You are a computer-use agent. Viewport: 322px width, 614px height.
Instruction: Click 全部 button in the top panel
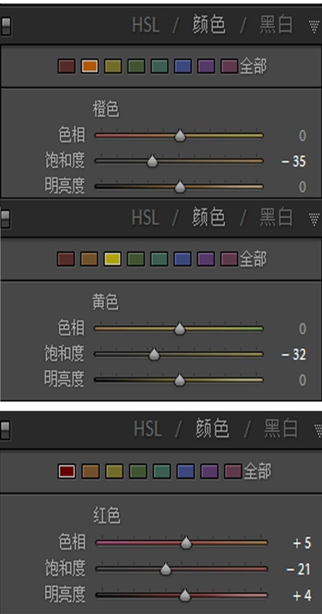tap(253, 67)
